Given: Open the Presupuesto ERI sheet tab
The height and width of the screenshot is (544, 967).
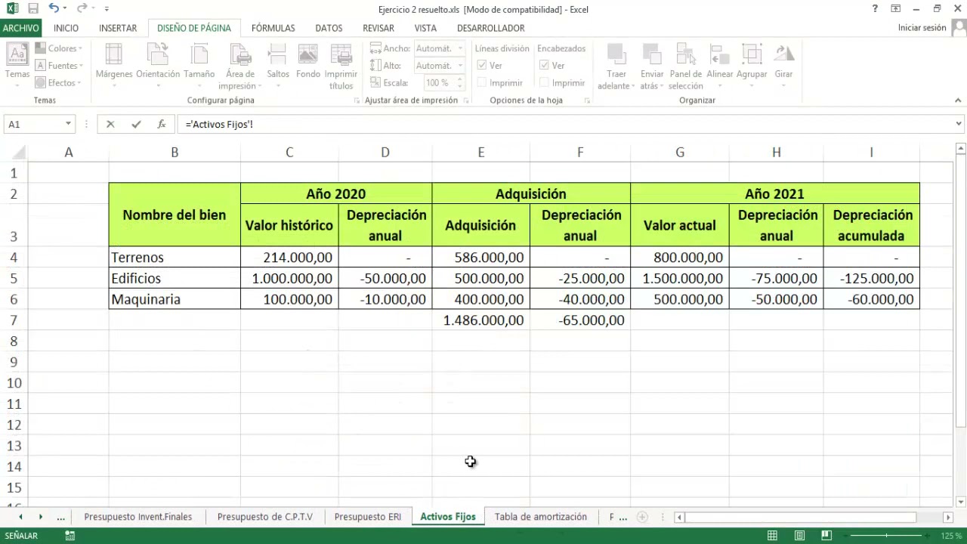Looking at the screenshot, I should (x=367, y=517).
